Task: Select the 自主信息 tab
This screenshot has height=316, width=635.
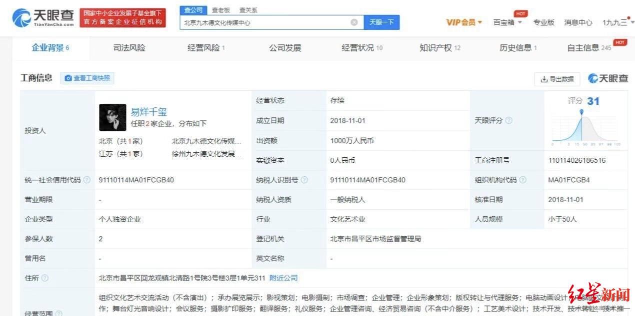Action: pos(589,48)
